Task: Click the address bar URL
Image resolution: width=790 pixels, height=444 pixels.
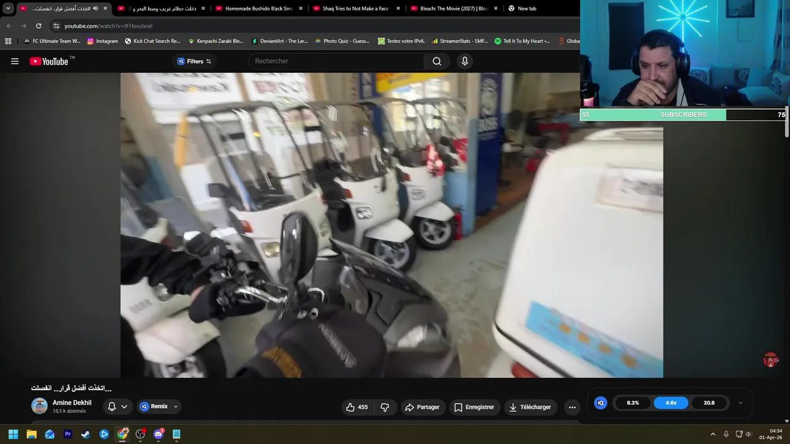Action: coord(108,26)
